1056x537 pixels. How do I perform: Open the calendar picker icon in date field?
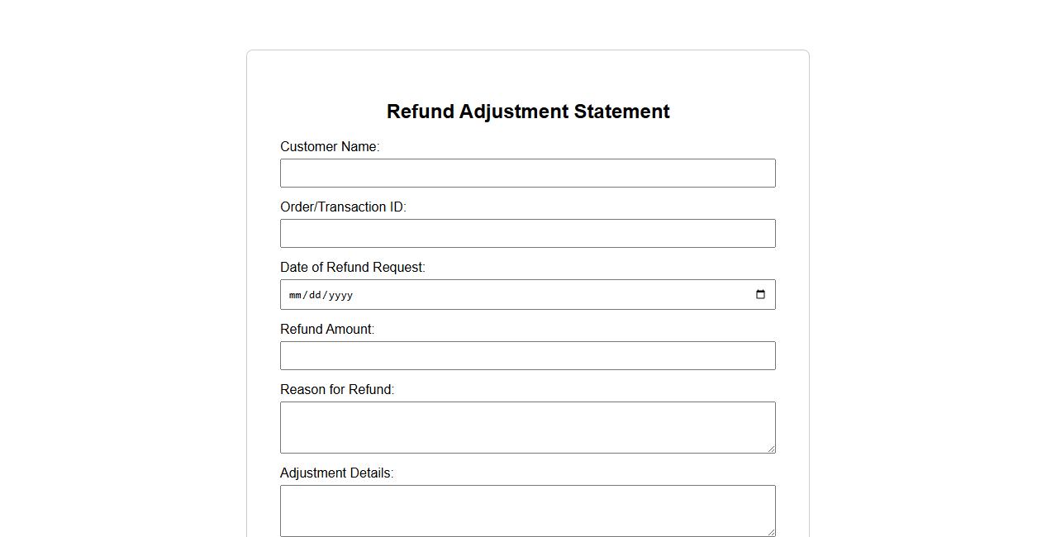point(760,295)
